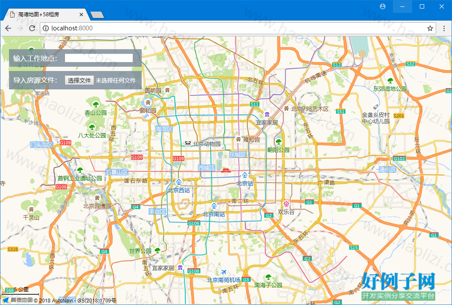
Task: Click the 北京园博园 landmark icon
Action: (97, 198)
